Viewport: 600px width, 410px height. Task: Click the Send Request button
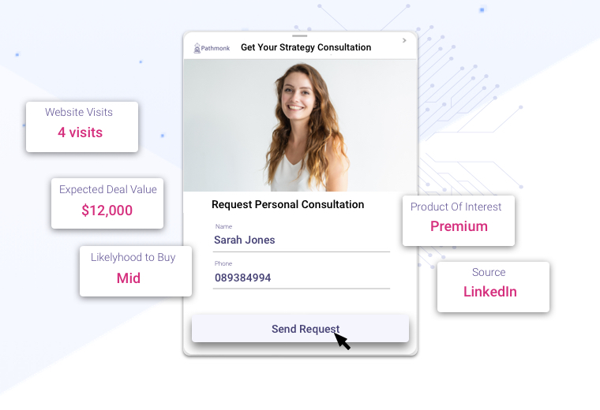(x=300, y=329)
